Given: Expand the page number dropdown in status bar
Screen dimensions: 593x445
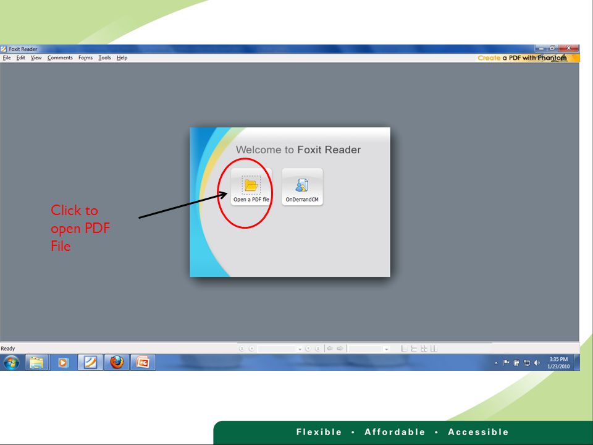Looking at the screenshot, I should [x=300, y=349].
